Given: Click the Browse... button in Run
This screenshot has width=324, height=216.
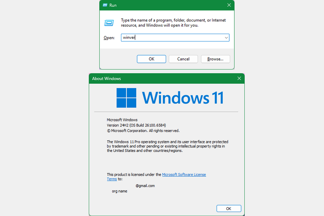Looking at the screenshot, I should [215, 59].
